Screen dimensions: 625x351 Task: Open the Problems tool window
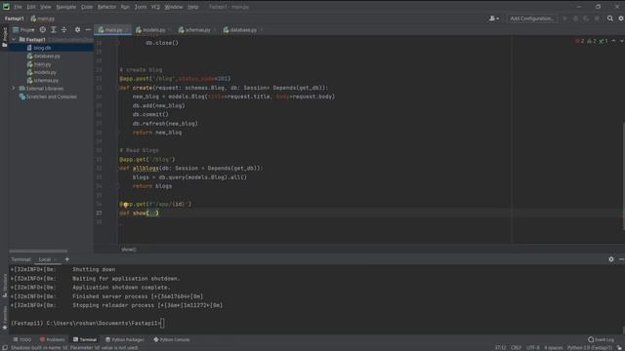coord(52,340)
